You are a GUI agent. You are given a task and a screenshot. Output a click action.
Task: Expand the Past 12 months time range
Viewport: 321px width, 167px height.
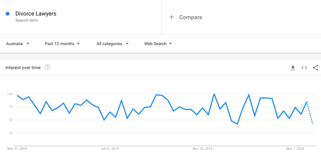pos(62,44)
